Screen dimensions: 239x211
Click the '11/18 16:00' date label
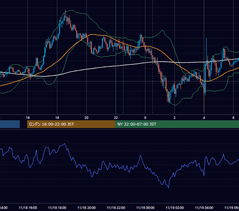click(28, 208)
